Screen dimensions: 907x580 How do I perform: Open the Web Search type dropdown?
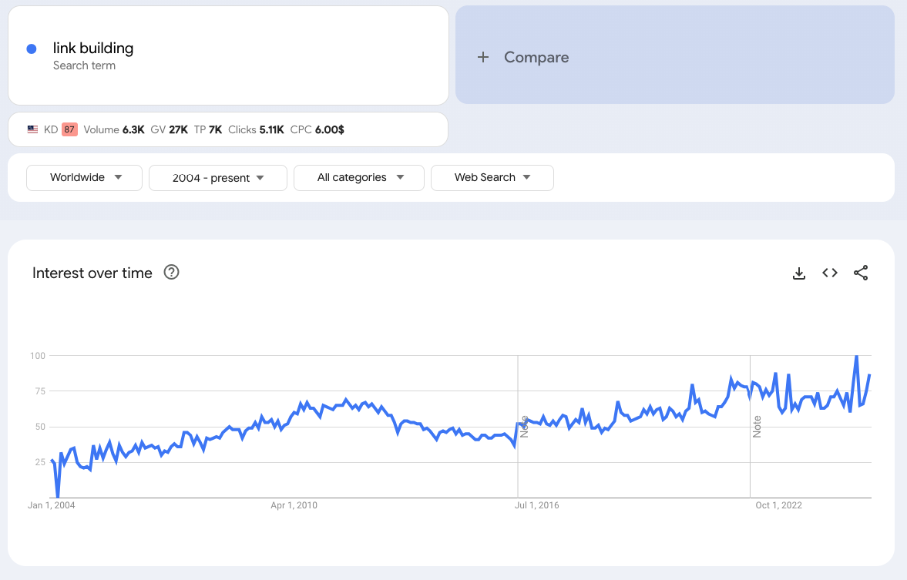click(492, 177)
